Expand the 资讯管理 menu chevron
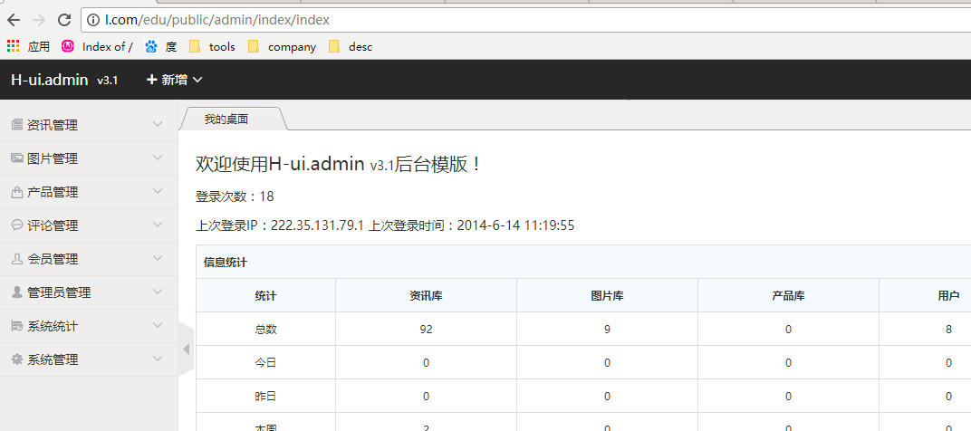The height and width of the screenshot is (431, 971). [x=158, y=125]
